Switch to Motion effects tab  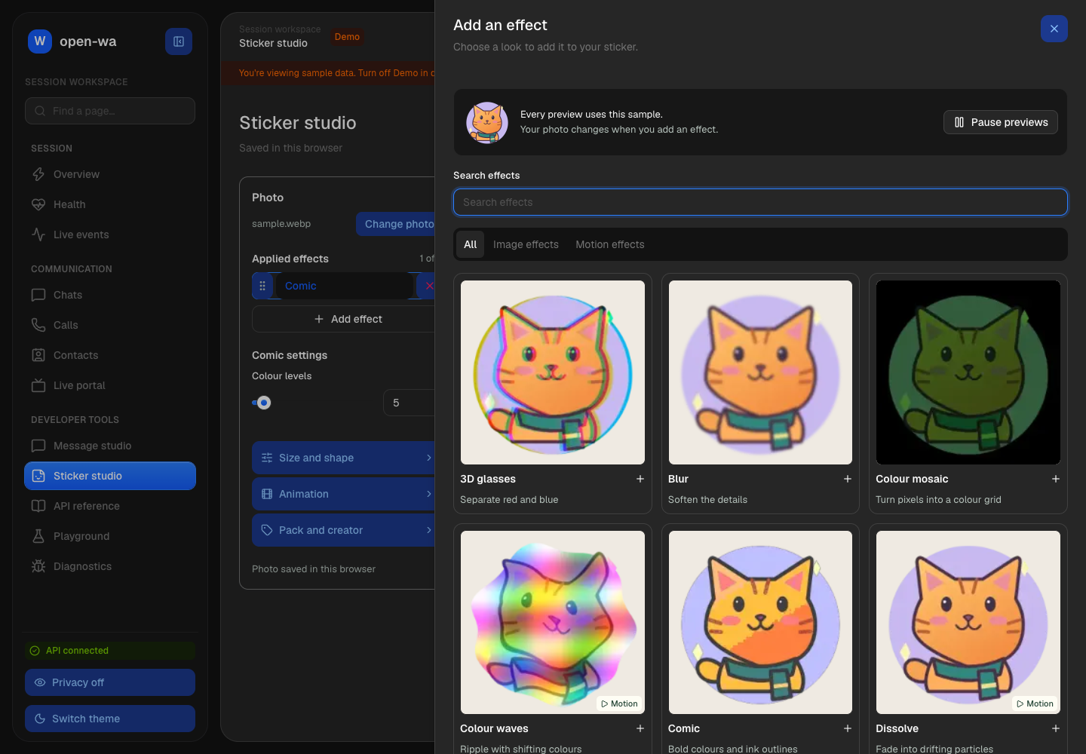pyautogui.click(x=610, y=244)
